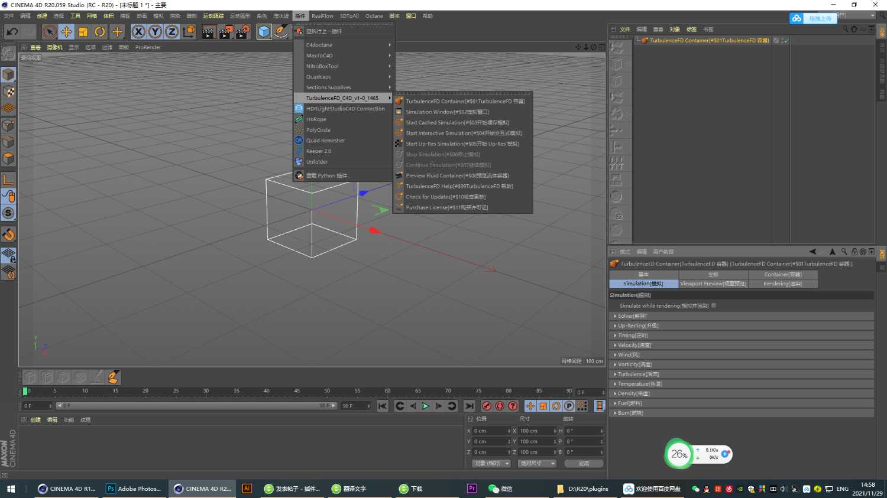
Task: Select the Move tool
Action: click(66, 31)
